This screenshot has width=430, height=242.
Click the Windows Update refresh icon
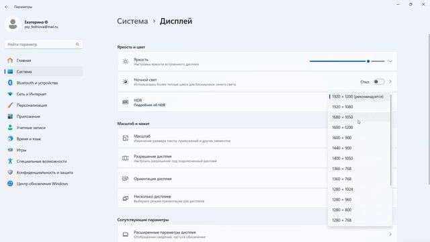(10, 184)
